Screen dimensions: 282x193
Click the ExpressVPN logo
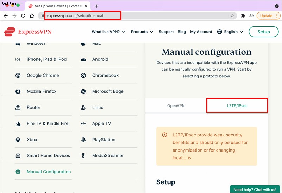tap(28, 32)
